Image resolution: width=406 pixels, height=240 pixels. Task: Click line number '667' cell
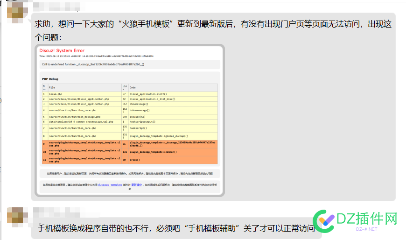(x=125, y=104)
